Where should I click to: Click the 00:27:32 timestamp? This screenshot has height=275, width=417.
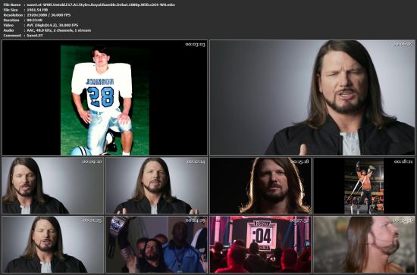(x=299, y=220)
